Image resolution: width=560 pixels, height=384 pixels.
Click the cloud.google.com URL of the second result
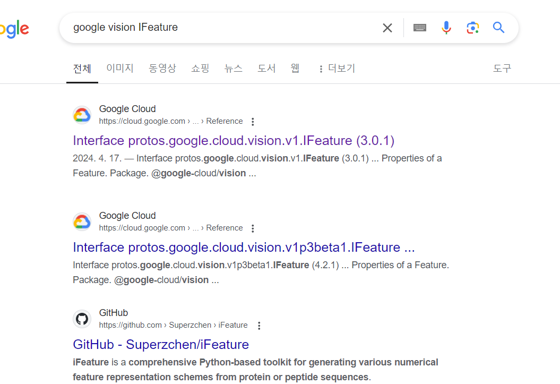coord(171,228)
